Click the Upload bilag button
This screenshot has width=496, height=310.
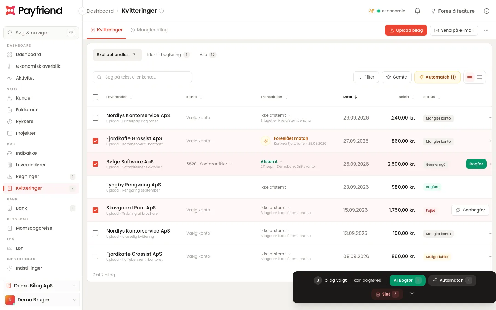click(406, 30)
